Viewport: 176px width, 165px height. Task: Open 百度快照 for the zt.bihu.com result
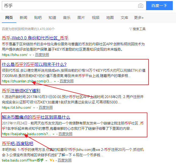(x=46, y=107)
